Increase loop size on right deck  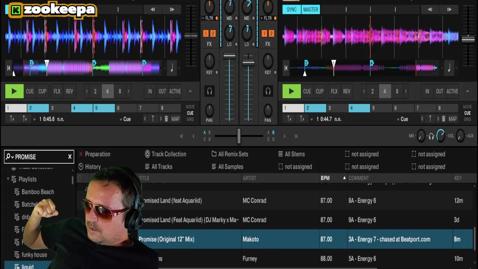(x=406, y=91)
